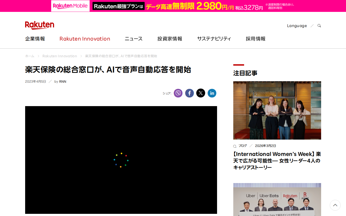Go to ホーム breadcrumb link
The image size is (346, 216).
click(x=30, y=56)
